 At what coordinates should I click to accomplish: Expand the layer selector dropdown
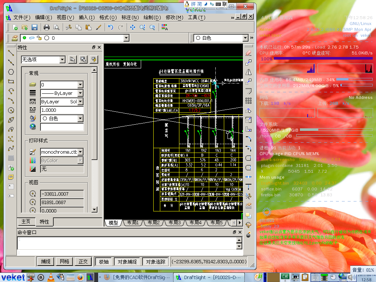[x=126, y=38]
